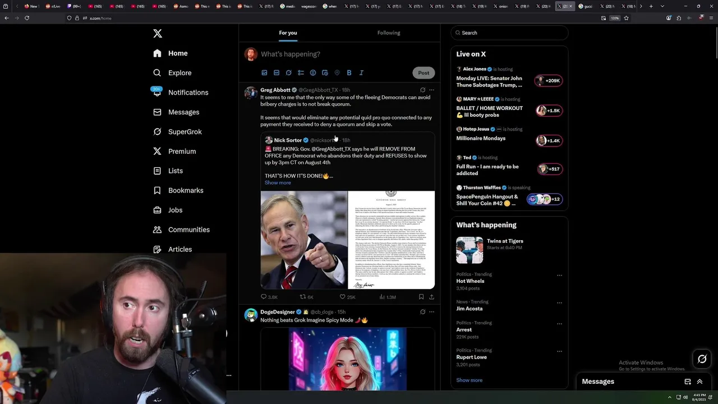Switch to the Following tab
This screenshot has width=718, height=404.
point(389,33)
